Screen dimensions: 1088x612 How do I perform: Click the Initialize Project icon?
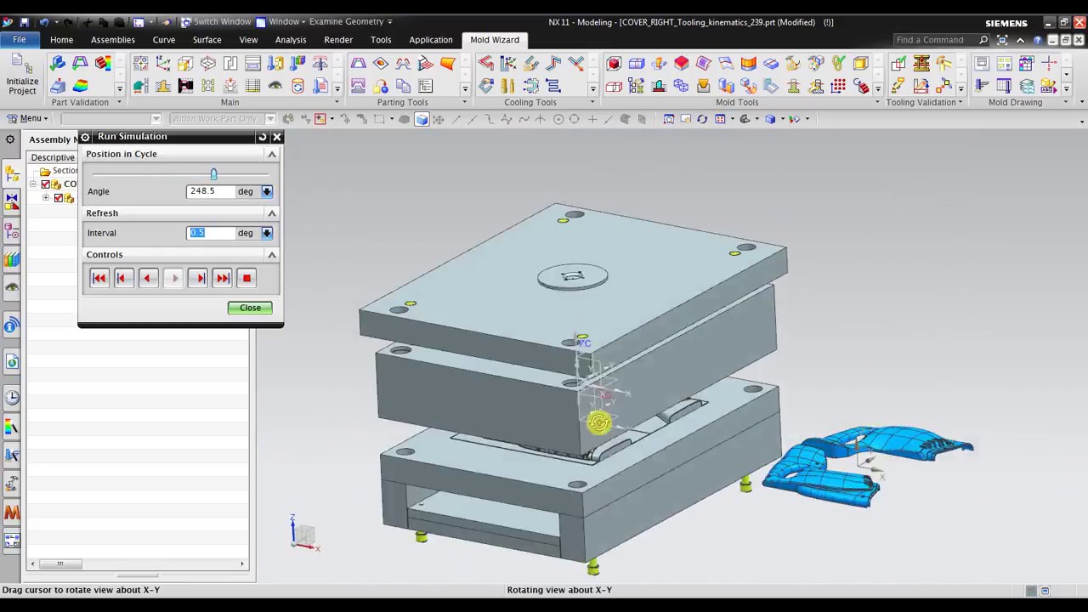(22, 75)
